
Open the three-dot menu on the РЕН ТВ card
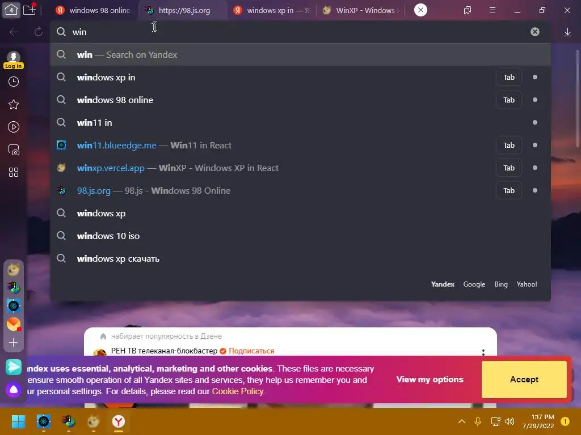coord(483,352)
